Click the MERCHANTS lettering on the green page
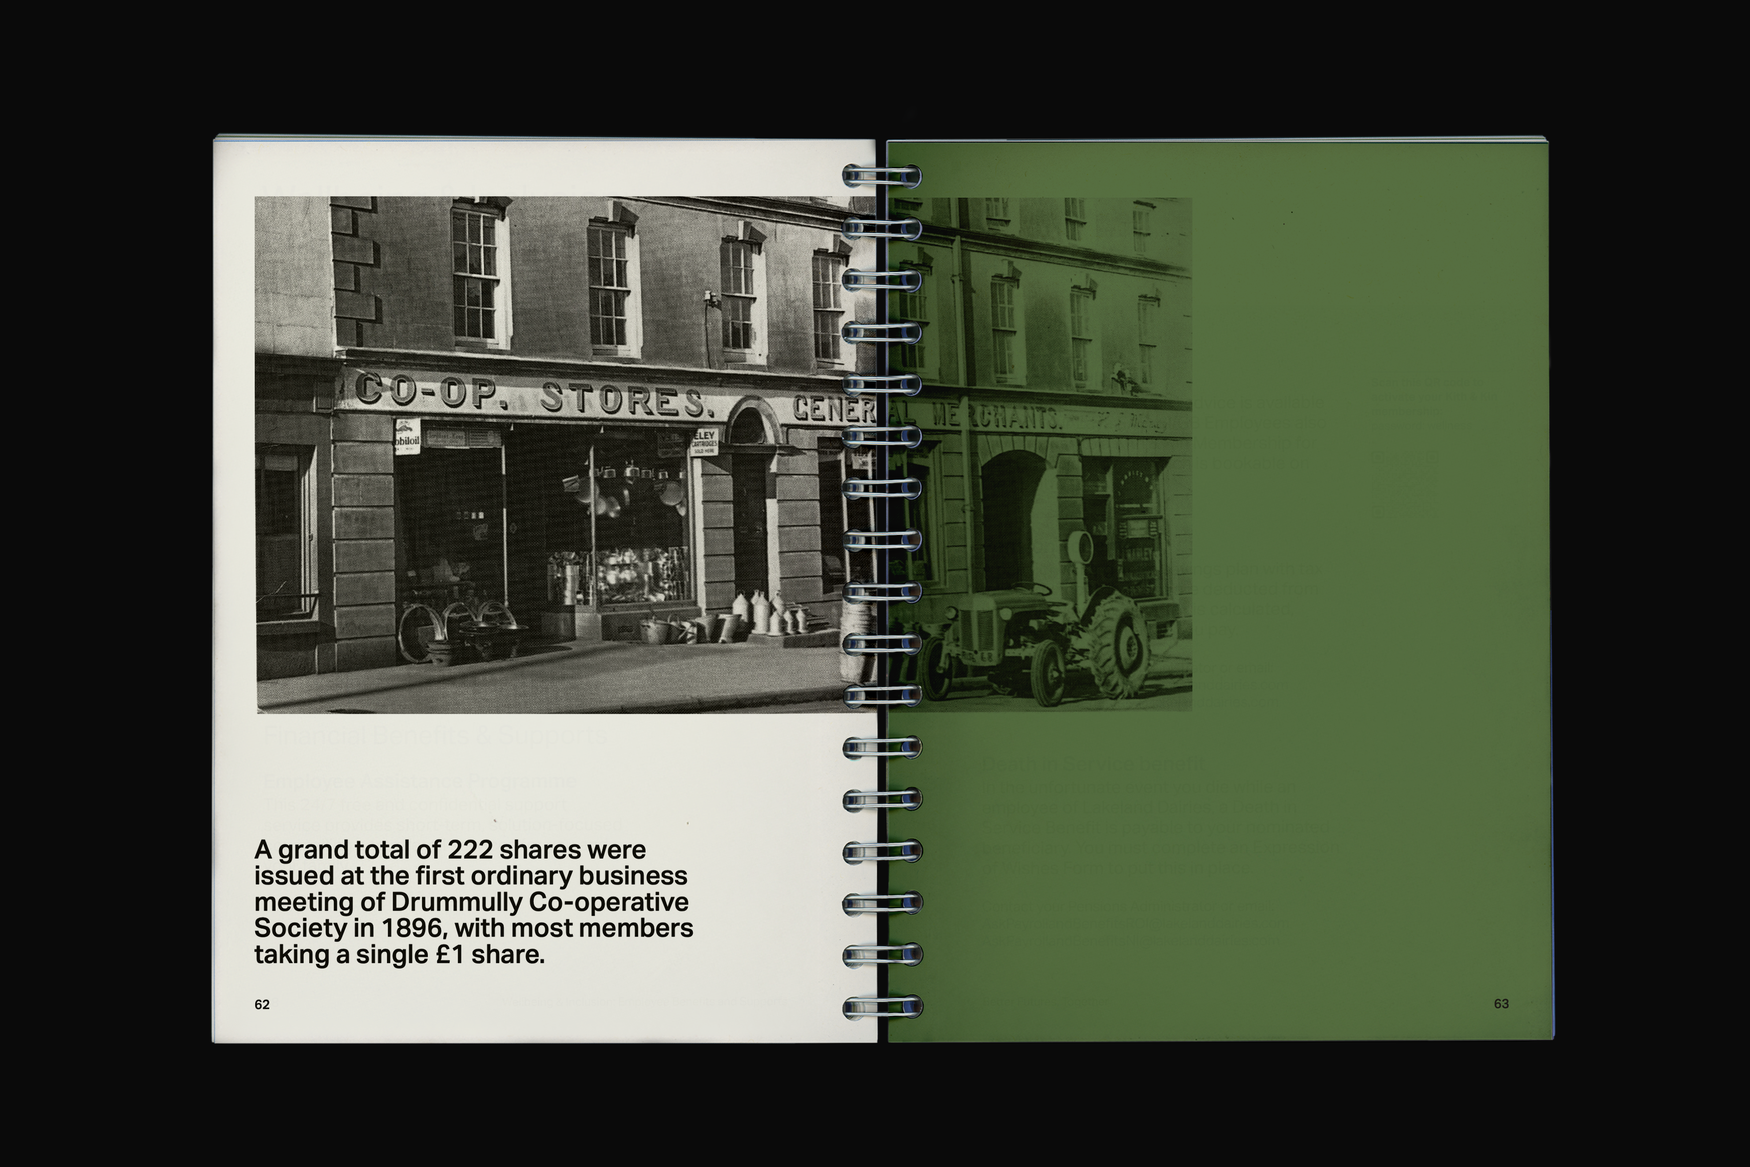1750x1167 pixels. (x=997, y=418)
